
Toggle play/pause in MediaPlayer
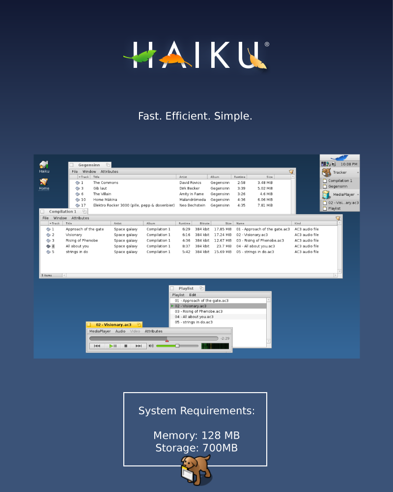pos(113,346)
